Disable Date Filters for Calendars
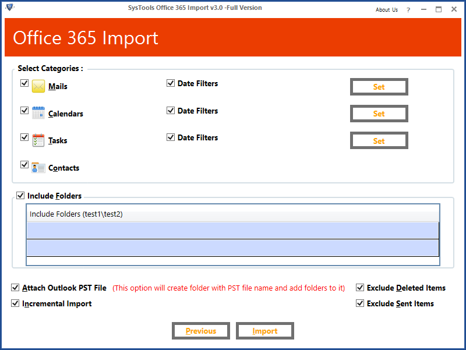 [x=171, y=110]
